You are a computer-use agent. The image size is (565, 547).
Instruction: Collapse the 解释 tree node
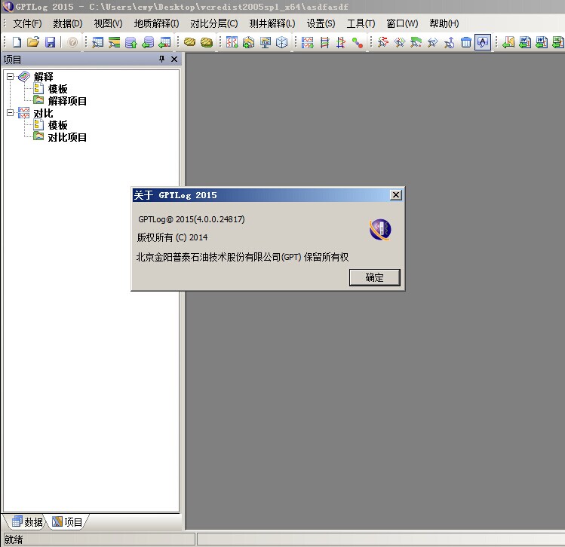tap(10, 76)
